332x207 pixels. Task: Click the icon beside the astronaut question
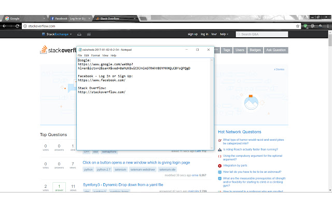tap(220, 172)
